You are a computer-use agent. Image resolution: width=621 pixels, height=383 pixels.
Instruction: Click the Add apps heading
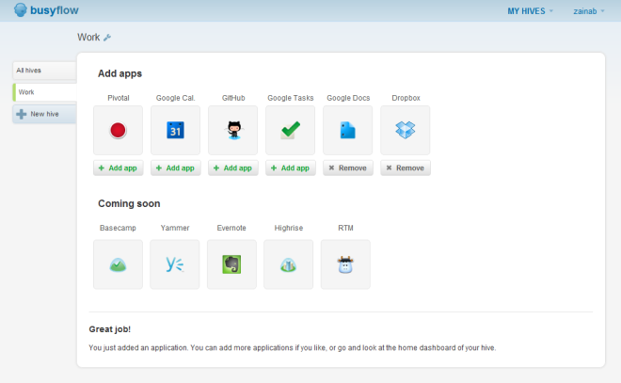pyautogui.click(x=119, y=73)
